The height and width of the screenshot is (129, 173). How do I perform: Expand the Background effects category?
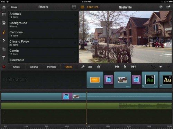click(43, 24)
